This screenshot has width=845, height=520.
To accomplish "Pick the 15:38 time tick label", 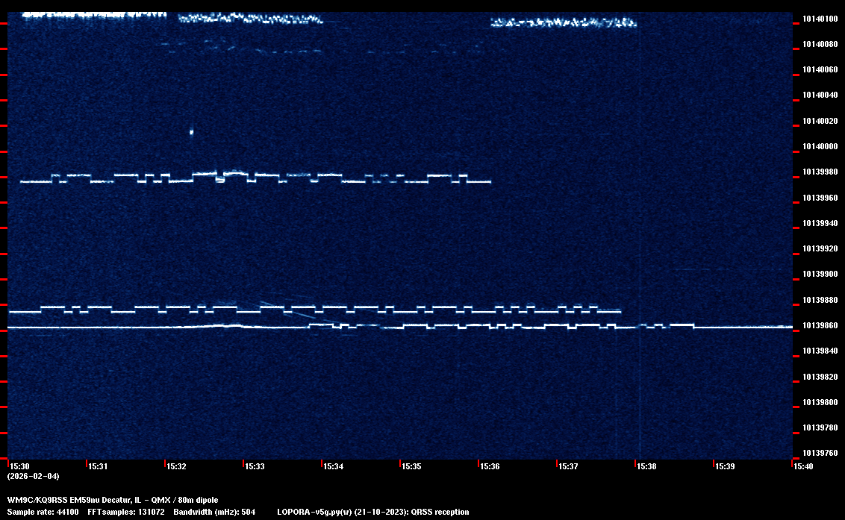I will tap(646, 466).
